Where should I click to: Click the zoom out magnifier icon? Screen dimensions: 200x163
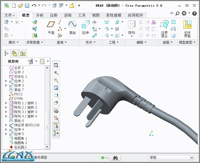(56, 80)
